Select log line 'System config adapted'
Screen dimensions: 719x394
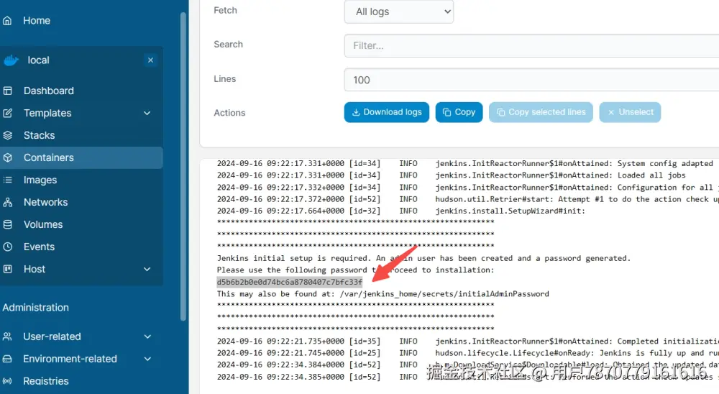465,163
